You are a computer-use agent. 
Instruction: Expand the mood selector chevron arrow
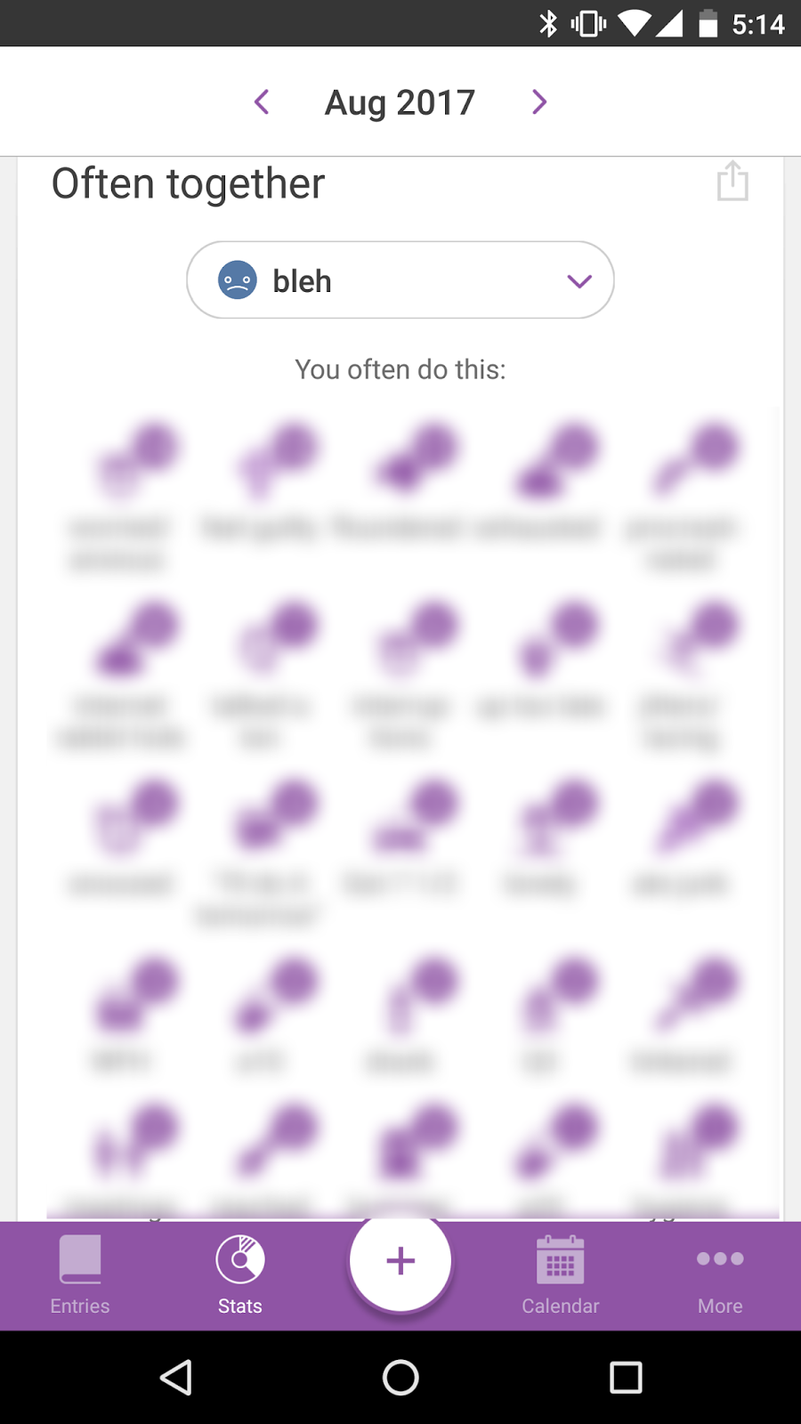click(578, 281)
